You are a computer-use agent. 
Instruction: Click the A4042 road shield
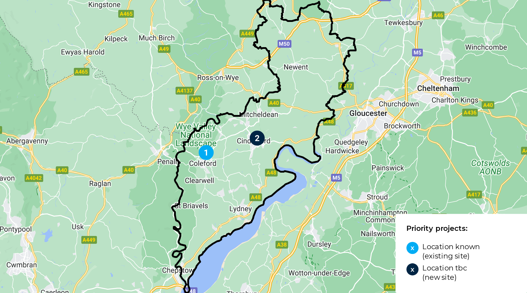(x=34, y=178)
